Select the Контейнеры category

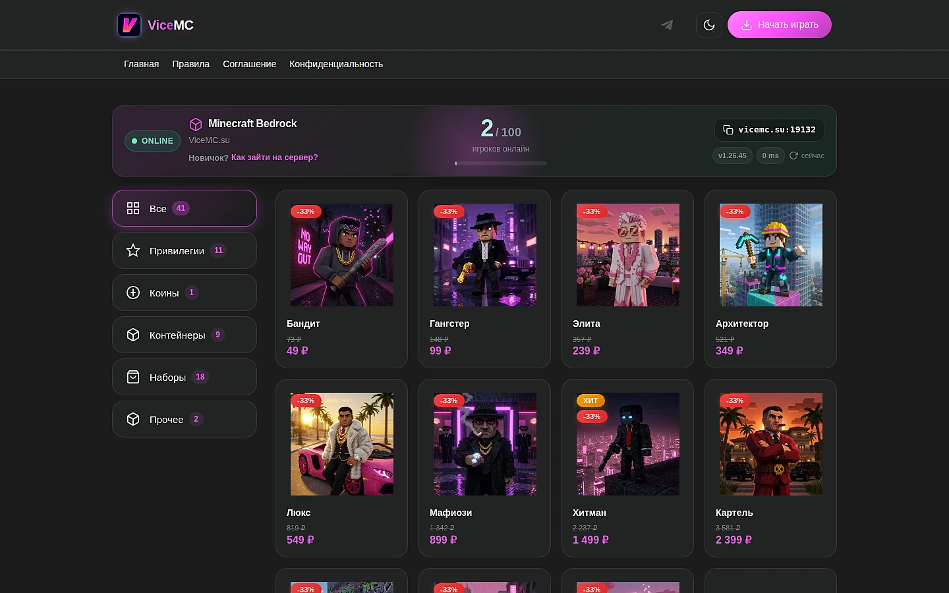click(x=185, y=335)
